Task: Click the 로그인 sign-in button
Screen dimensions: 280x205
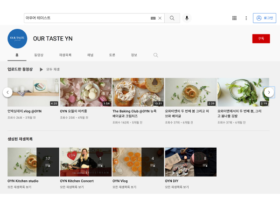Action: coord(264,18)
